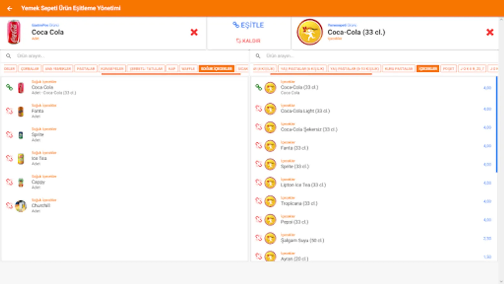Click the Yemeksepeti logo beside Fanta (33 cl.)

click(x=270, y=146)
